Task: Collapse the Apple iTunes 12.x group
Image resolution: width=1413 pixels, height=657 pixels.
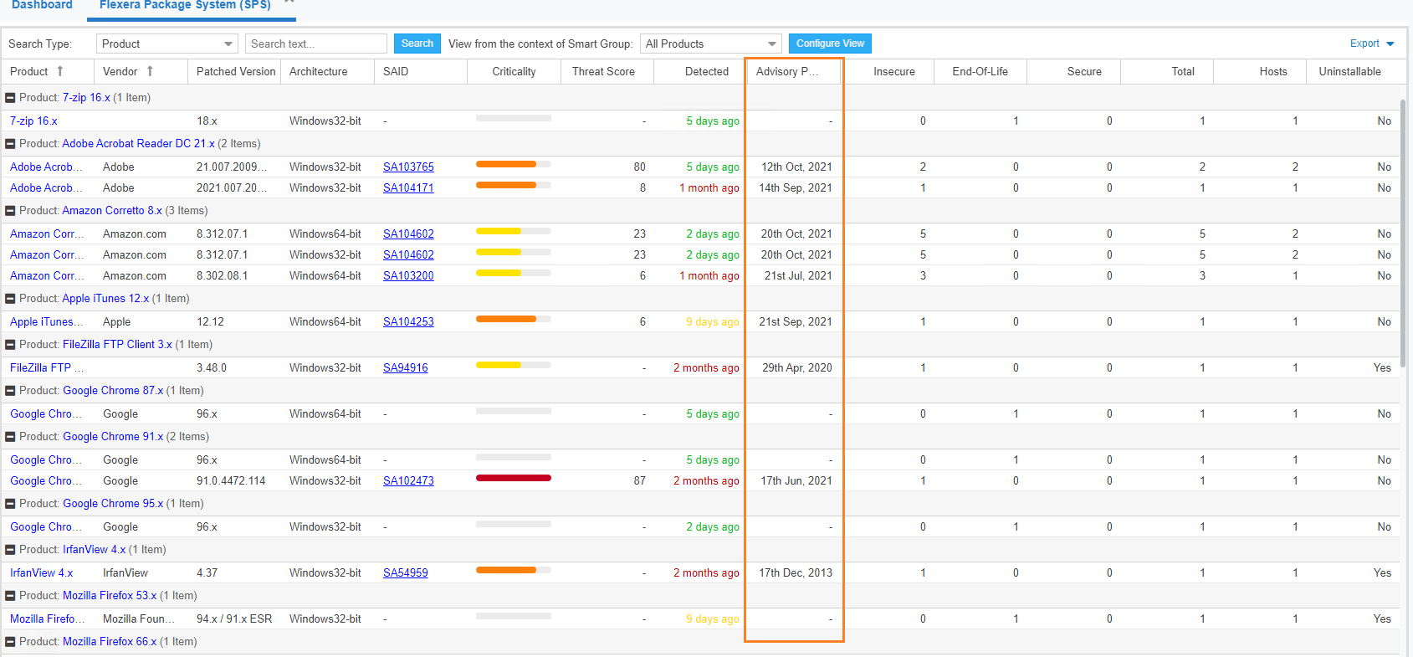Action: (11, 299)
